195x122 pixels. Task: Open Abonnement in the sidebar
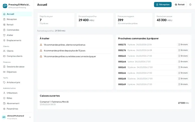point(17,103)
